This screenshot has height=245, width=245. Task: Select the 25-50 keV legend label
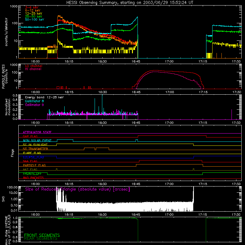[x=34, y=17]
